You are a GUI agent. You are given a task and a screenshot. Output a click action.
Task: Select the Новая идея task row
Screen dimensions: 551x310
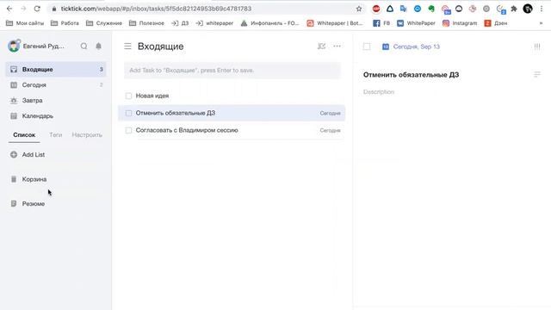click(x=232, y=96)
